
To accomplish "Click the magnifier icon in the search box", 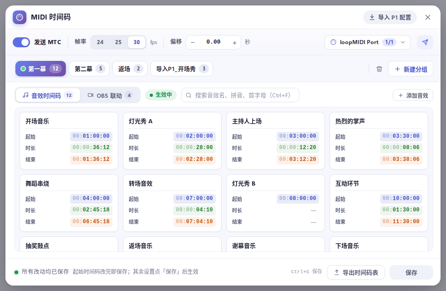I will click(188, 95).
